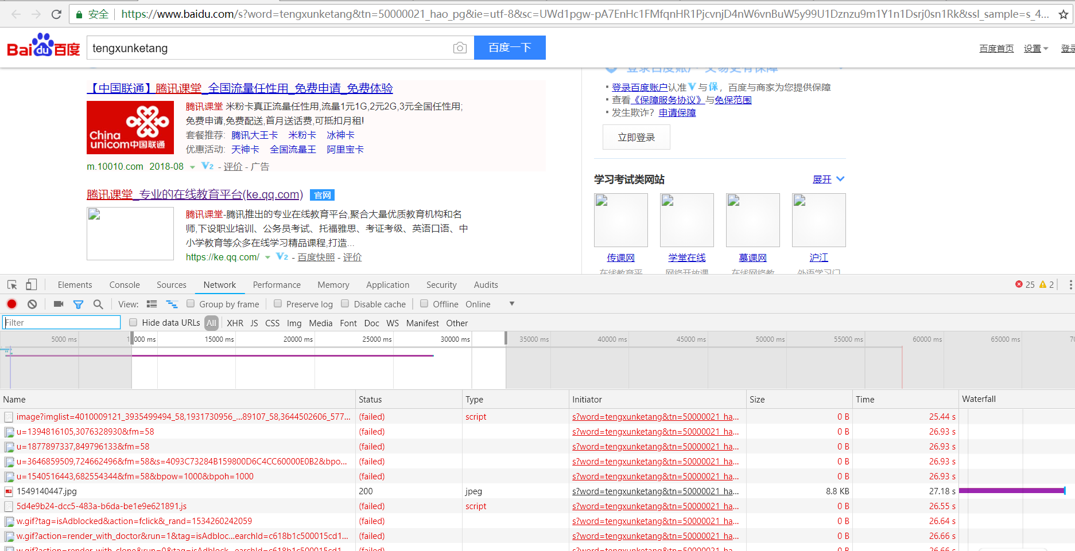This screenshot has width=1075, height=551.
Task: Focus the network Filter input field
Action: [x=61, y=322]
